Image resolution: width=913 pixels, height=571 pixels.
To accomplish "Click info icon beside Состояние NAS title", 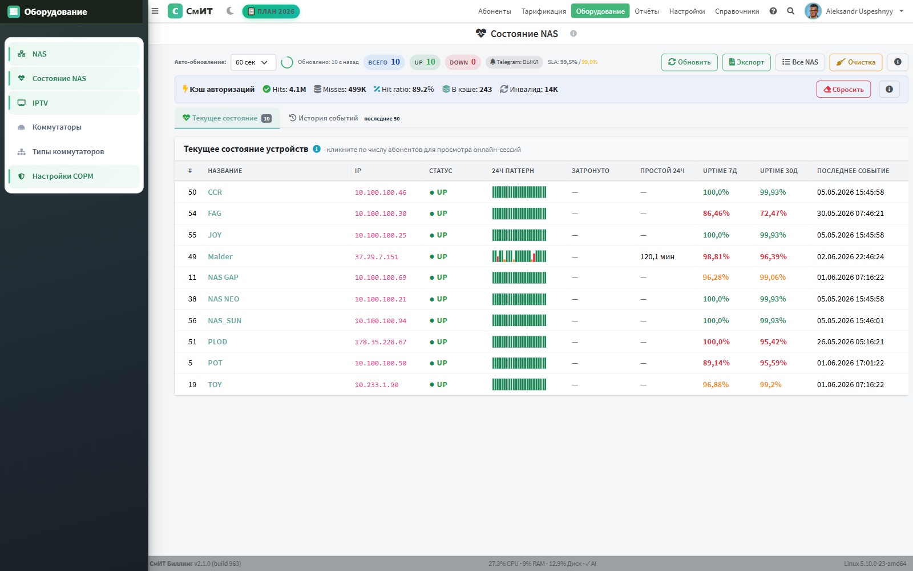I will pyautogui.click(x=573, y=34).
